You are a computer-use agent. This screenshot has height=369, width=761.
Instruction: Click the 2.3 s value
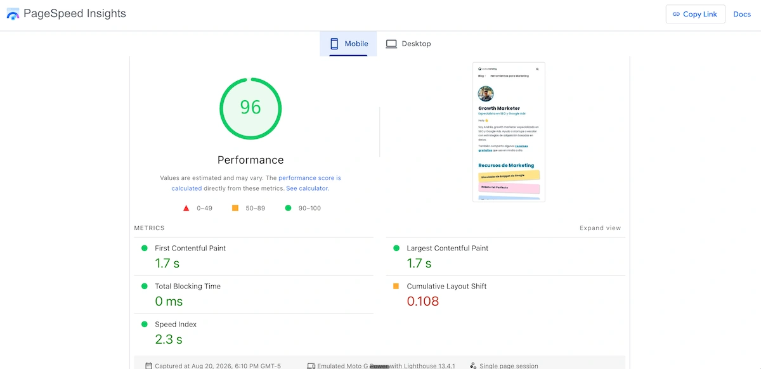(169, 339)
